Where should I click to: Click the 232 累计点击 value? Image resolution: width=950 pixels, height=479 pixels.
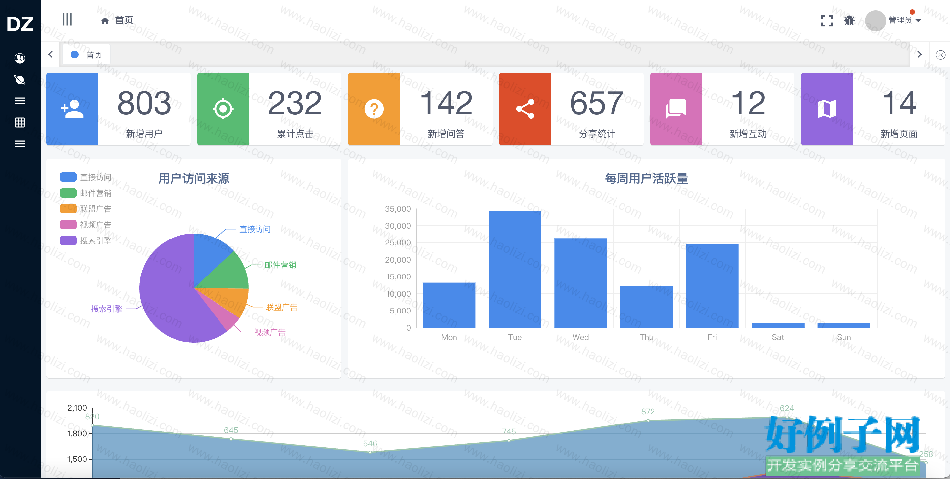pyautogui.click(x=295, y=103)
